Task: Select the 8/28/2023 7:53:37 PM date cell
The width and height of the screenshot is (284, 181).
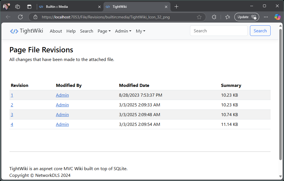Action: coord(141,95)
